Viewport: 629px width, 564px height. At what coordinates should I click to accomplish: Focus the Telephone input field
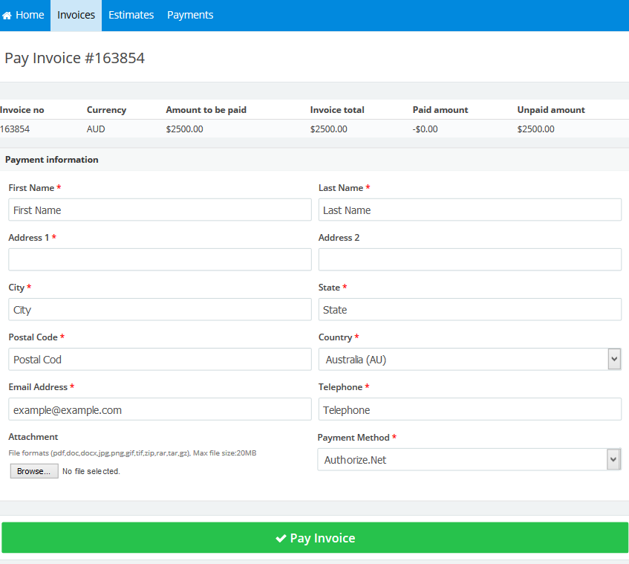(x=469, y=409)
